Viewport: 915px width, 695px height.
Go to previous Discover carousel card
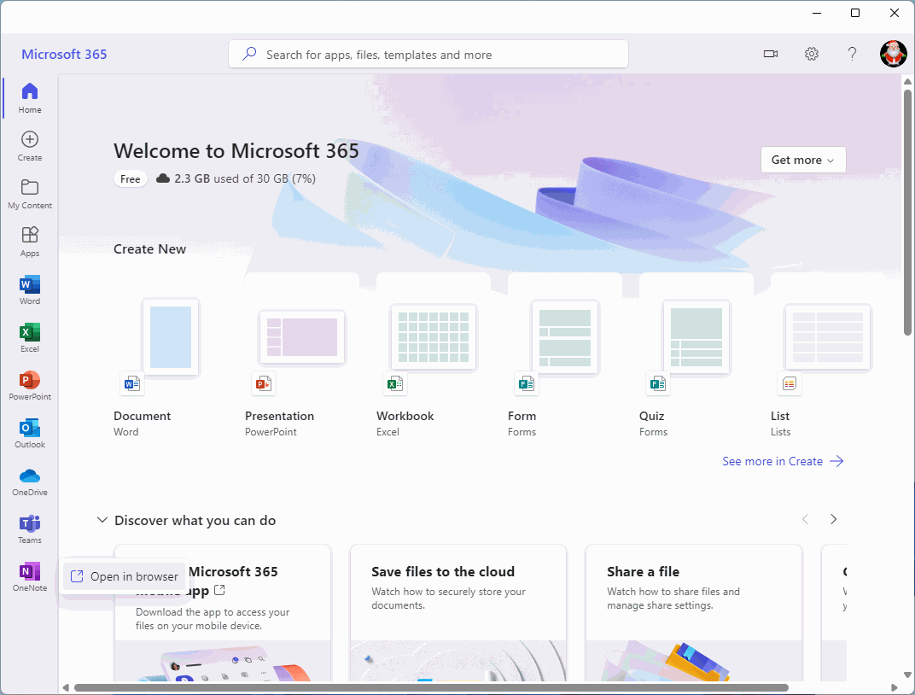(805, 519)
